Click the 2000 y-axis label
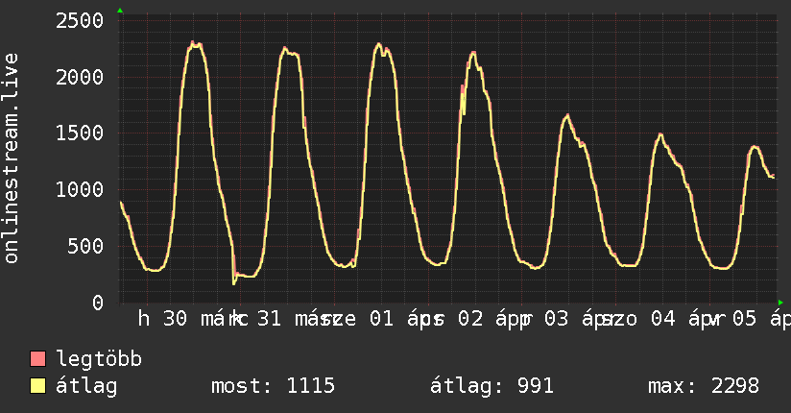791x413 pixels. (79, 78)
